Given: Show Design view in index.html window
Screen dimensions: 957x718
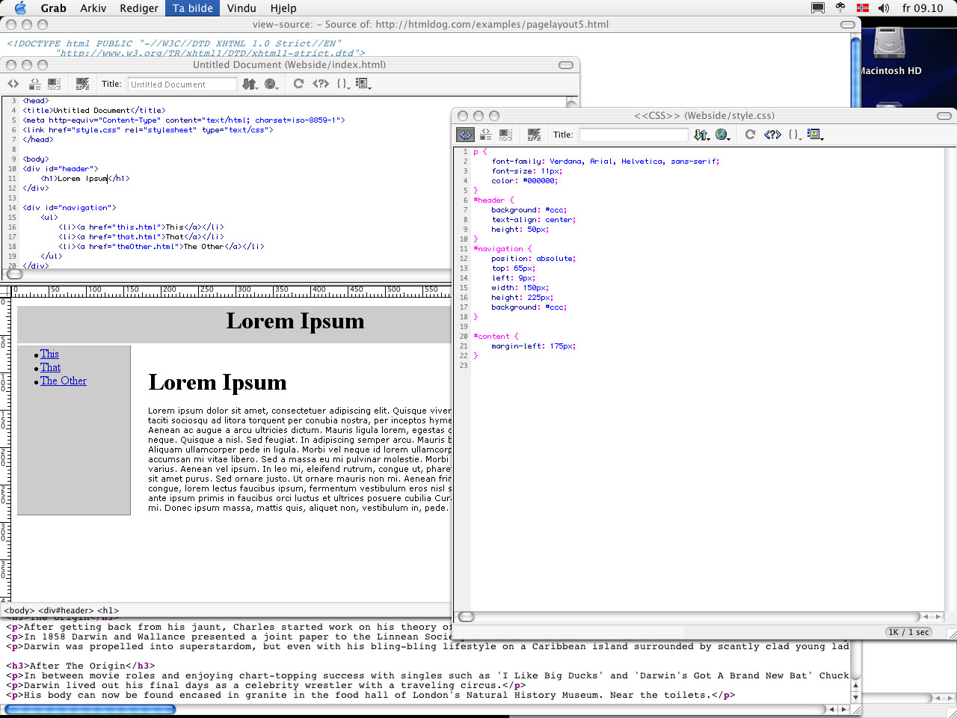Looking at the screenshot, I should coord(54,84).
